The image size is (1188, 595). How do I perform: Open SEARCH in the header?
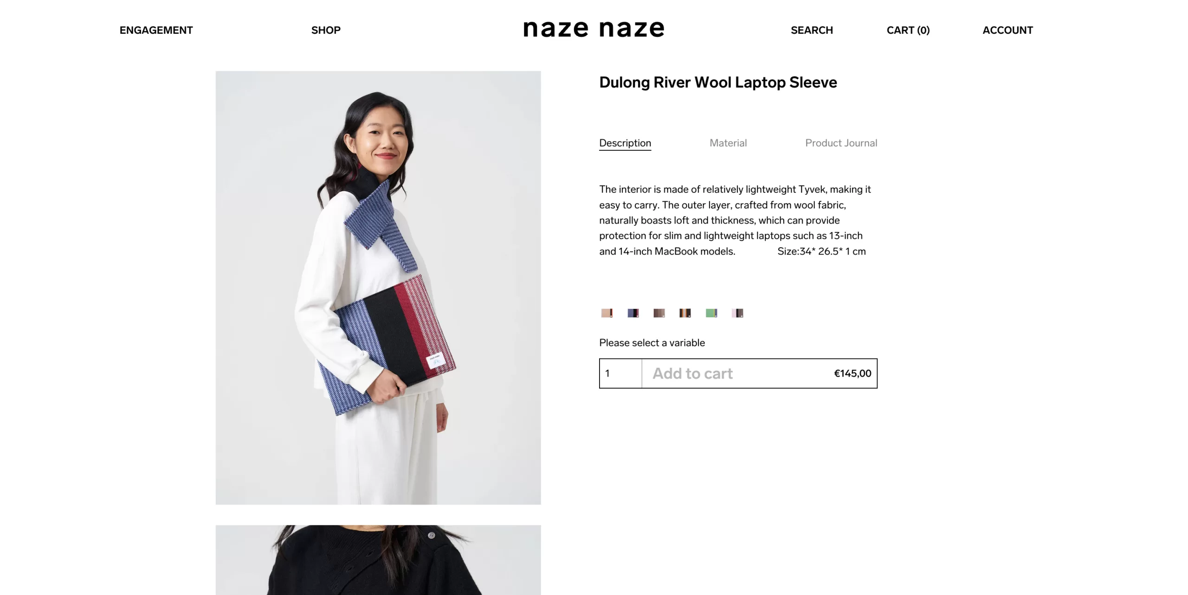point(812,30)
